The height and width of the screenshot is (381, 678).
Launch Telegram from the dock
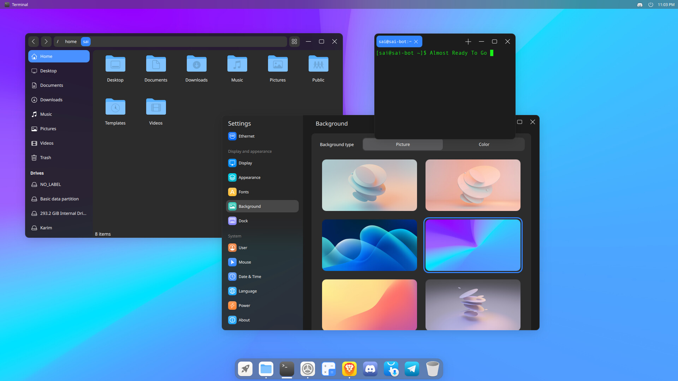[412, 369]
